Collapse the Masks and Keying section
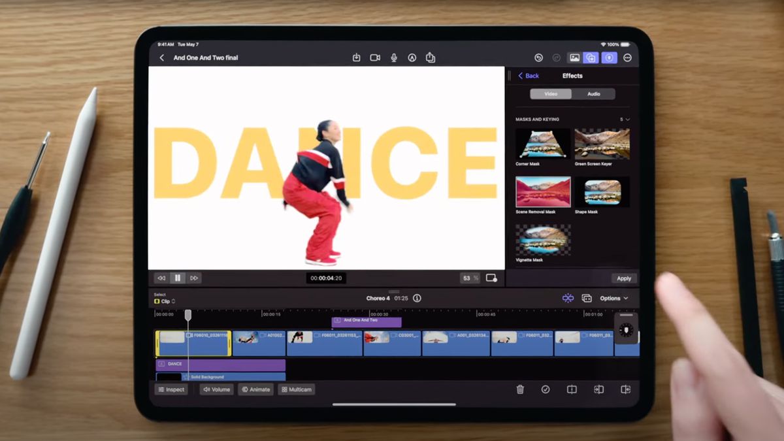The width and height of the screenshot is (784, 441). coord(626,120)
